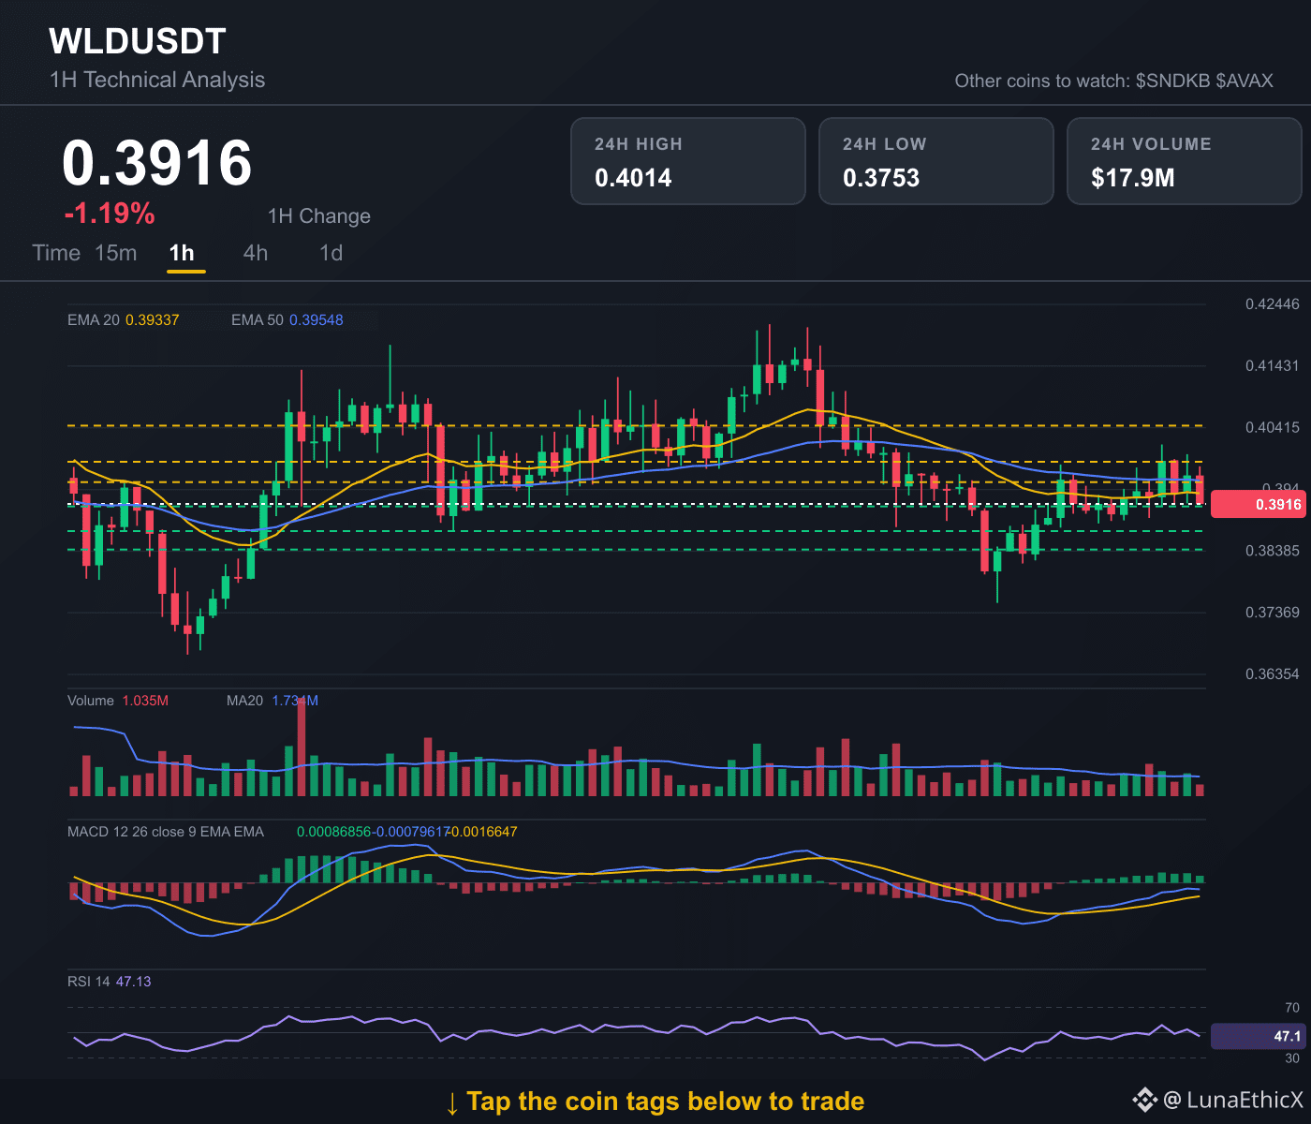The width and height of the screenshot is (1311, 1124).
Task: Click the 0.42446 price axis label
Action: point(1273,304)
